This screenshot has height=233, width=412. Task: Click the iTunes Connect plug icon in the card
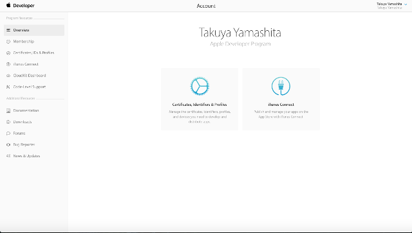[281, 86]
